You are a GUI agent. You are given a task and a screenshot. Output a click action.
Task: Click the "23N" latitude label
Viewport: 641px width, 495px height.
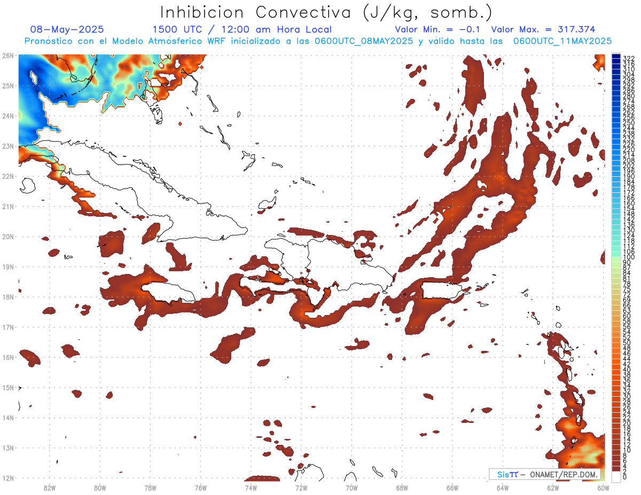pos(7,146)
